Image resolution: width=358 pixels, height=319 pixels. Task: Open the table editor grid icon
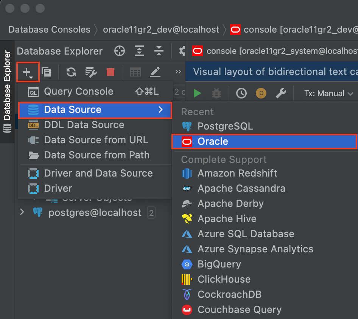tap(135, 72)
